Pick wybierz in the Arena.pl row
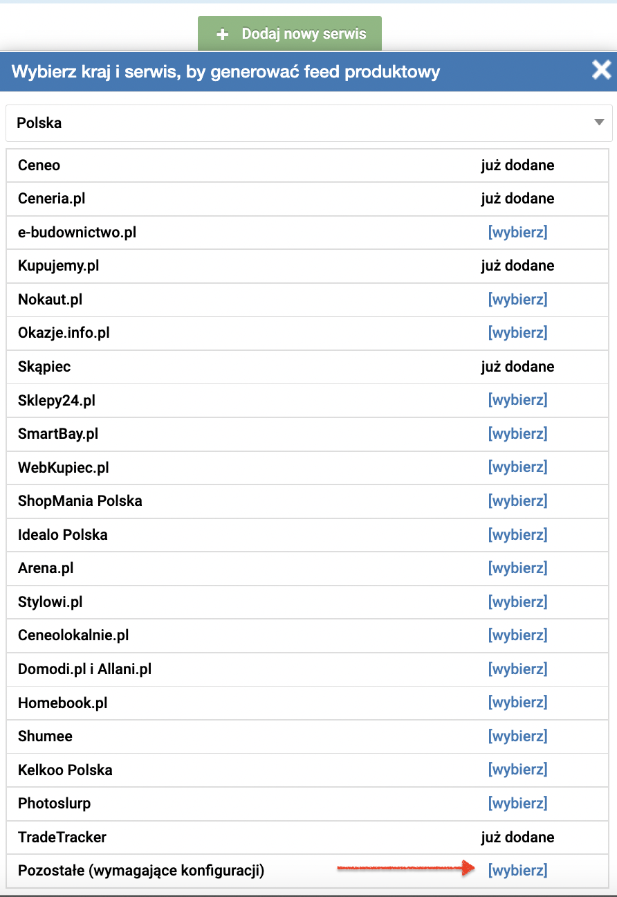This screenshot has width=617, height=897. [517, 568]
